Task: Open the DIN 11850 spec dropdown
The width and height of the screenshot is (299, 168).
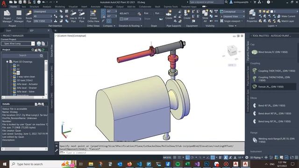Action: 43,21
